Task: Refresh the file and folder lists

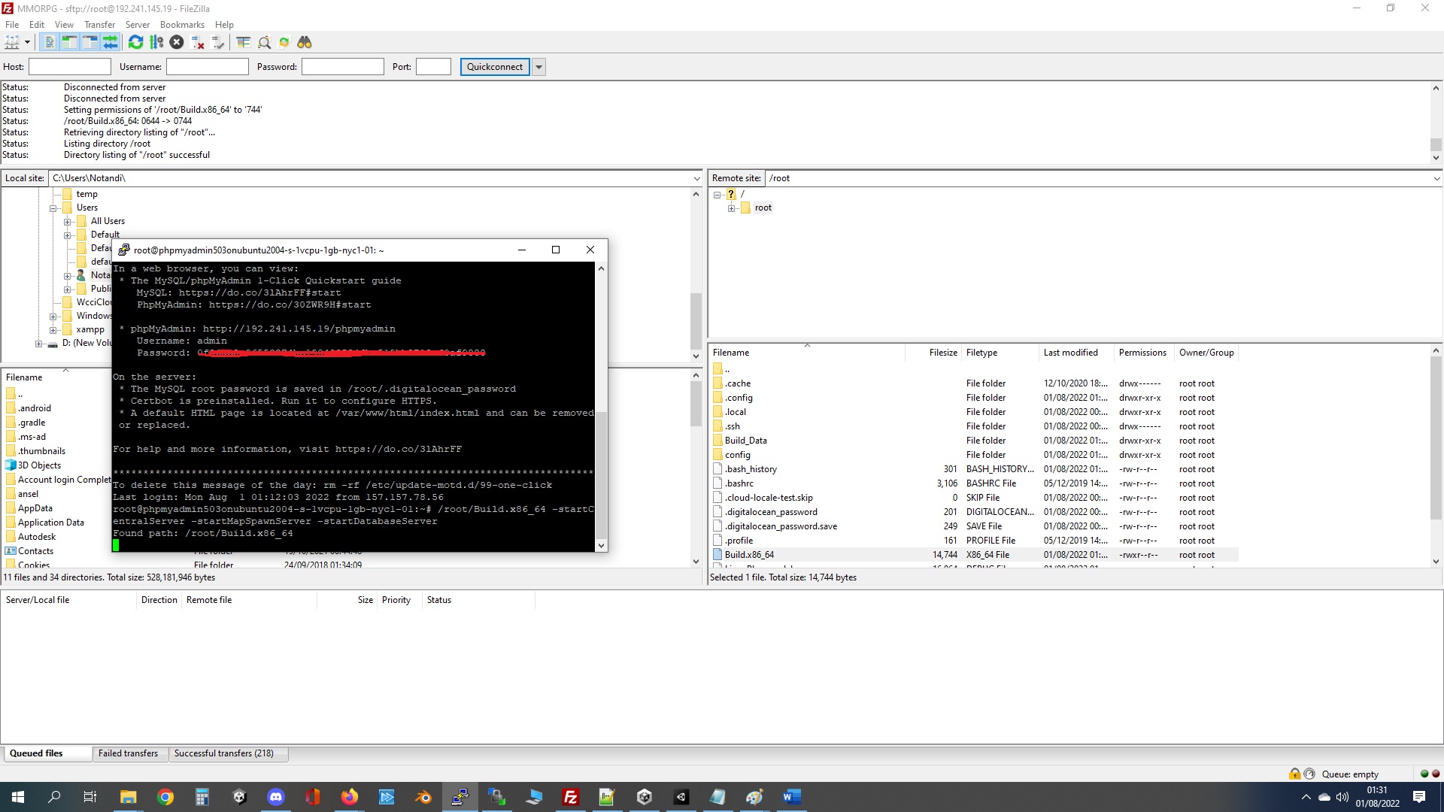Action: pyautogui.click(x=135, y=42)
